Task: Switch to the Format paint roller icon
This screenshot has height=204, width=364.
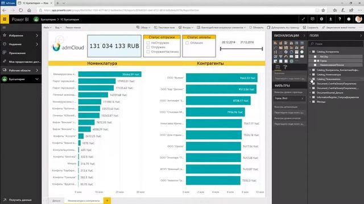Action: point(286,67)
